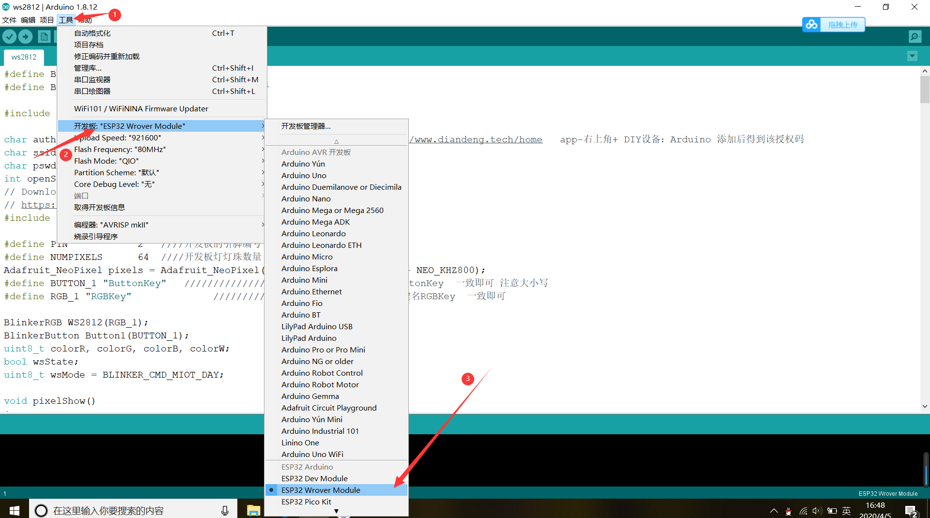
Task: Open the Serial Monitor magnifier icon
Action: point(914,36)
